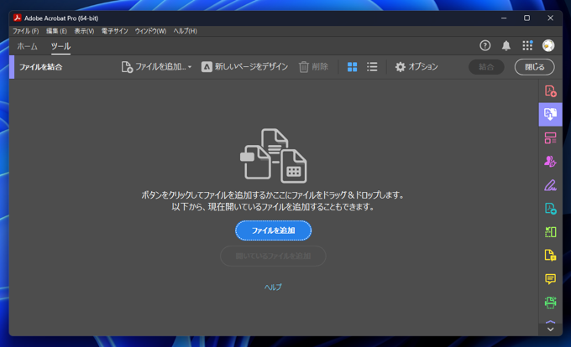The image size is (571, 347).
Task: Open the ファイル(F) menu
Action: (26, 31)
